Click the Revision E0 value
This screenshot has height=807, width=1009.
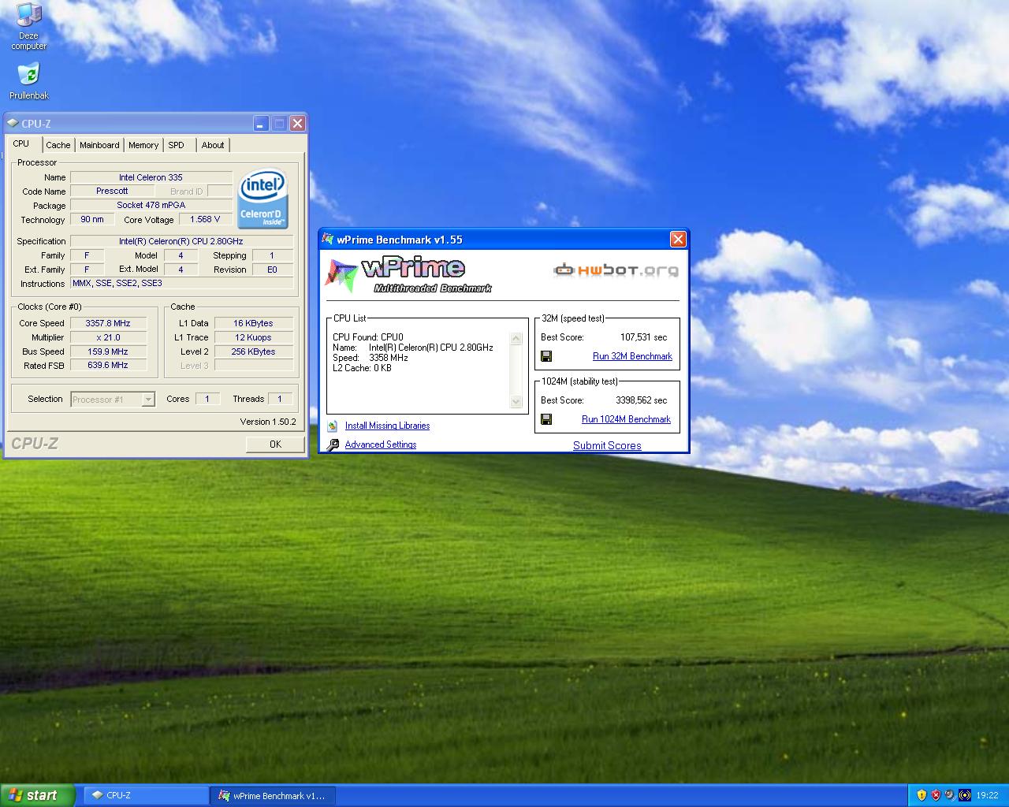pos(272,270)
